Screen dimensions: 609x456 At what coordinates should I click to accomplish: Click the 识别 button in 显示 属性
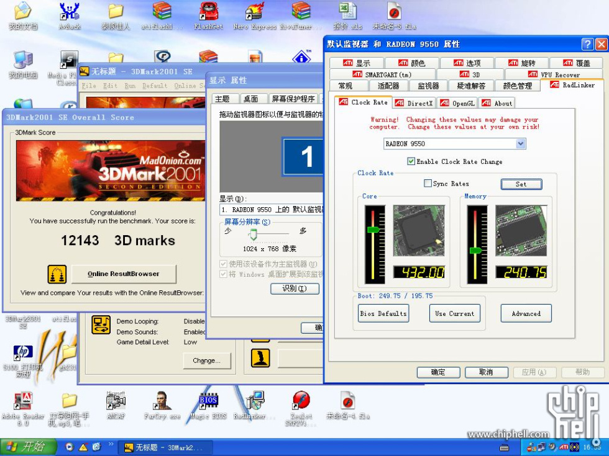tap(295, 288)
